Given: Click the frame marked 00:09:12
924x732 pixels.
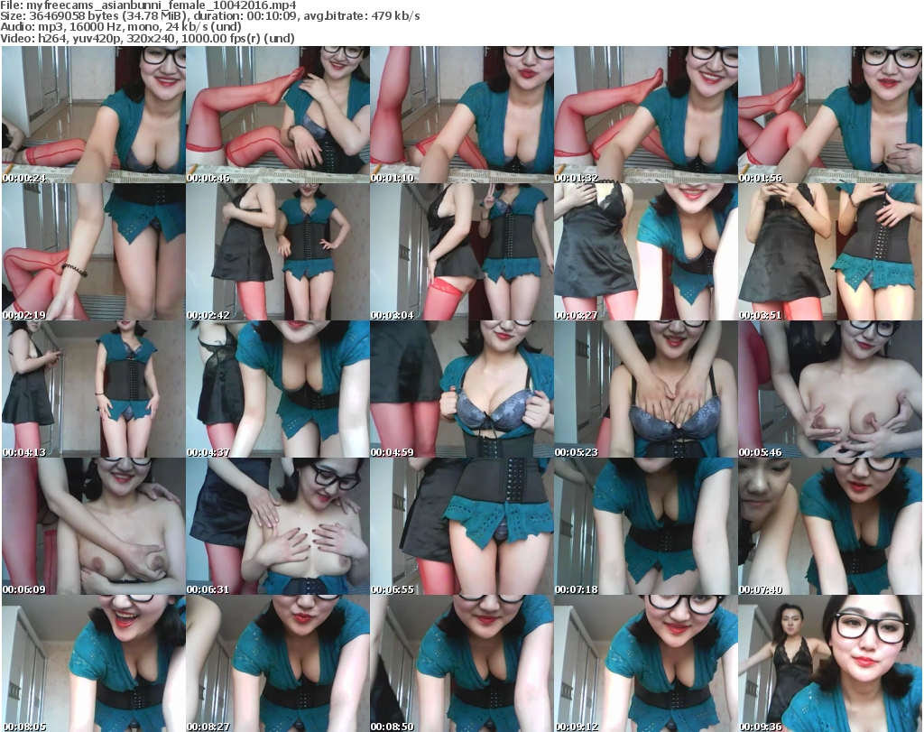Looking at the screenshot, I should coord(645,663).
